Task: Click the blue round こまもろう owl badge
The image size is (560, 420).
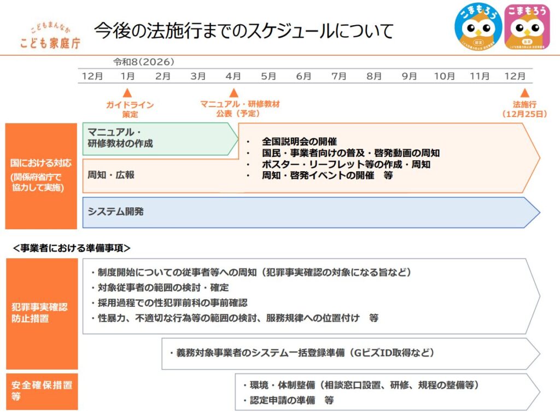Action: tap(479, 26)
